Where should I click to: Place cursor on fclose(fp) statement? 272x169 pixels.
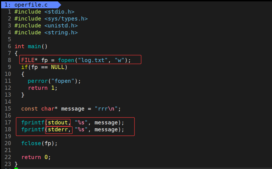pyautogui.click(x=39, y=143)
